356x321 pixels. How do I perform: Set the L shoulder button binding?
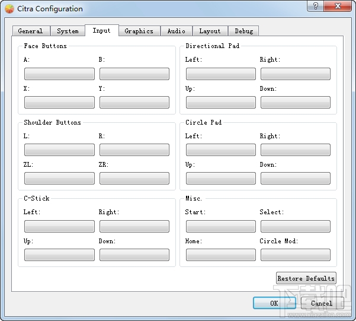(59, 150)
